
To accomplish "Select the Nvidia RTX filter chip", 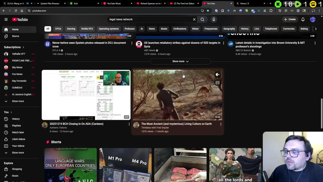I will 87,29.
